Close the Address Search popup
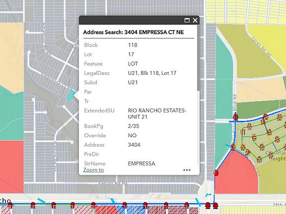This screenshot has height=214, width=286. (x=195, y=20)
